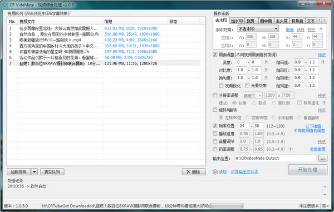This screenshot has width=334, height=212.
Task: Expand the arrow next to 加载视频
Action: pos(35,172)
